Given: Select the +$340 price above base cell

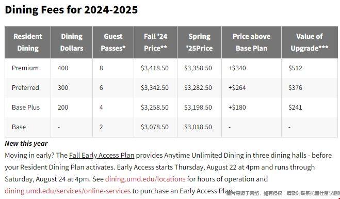Looking at the screenshot, I should pyautogui.click(x=237, y=68).
